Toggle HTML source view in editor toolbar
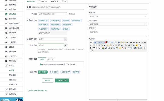Image resolution: width=164 pixels, height=101 pixels. point(91,42)
